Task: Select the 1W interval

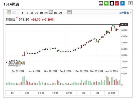Action: tap(55, 13)
